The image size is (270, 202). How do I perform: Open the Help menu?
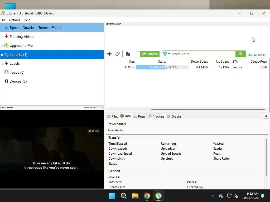27,20
